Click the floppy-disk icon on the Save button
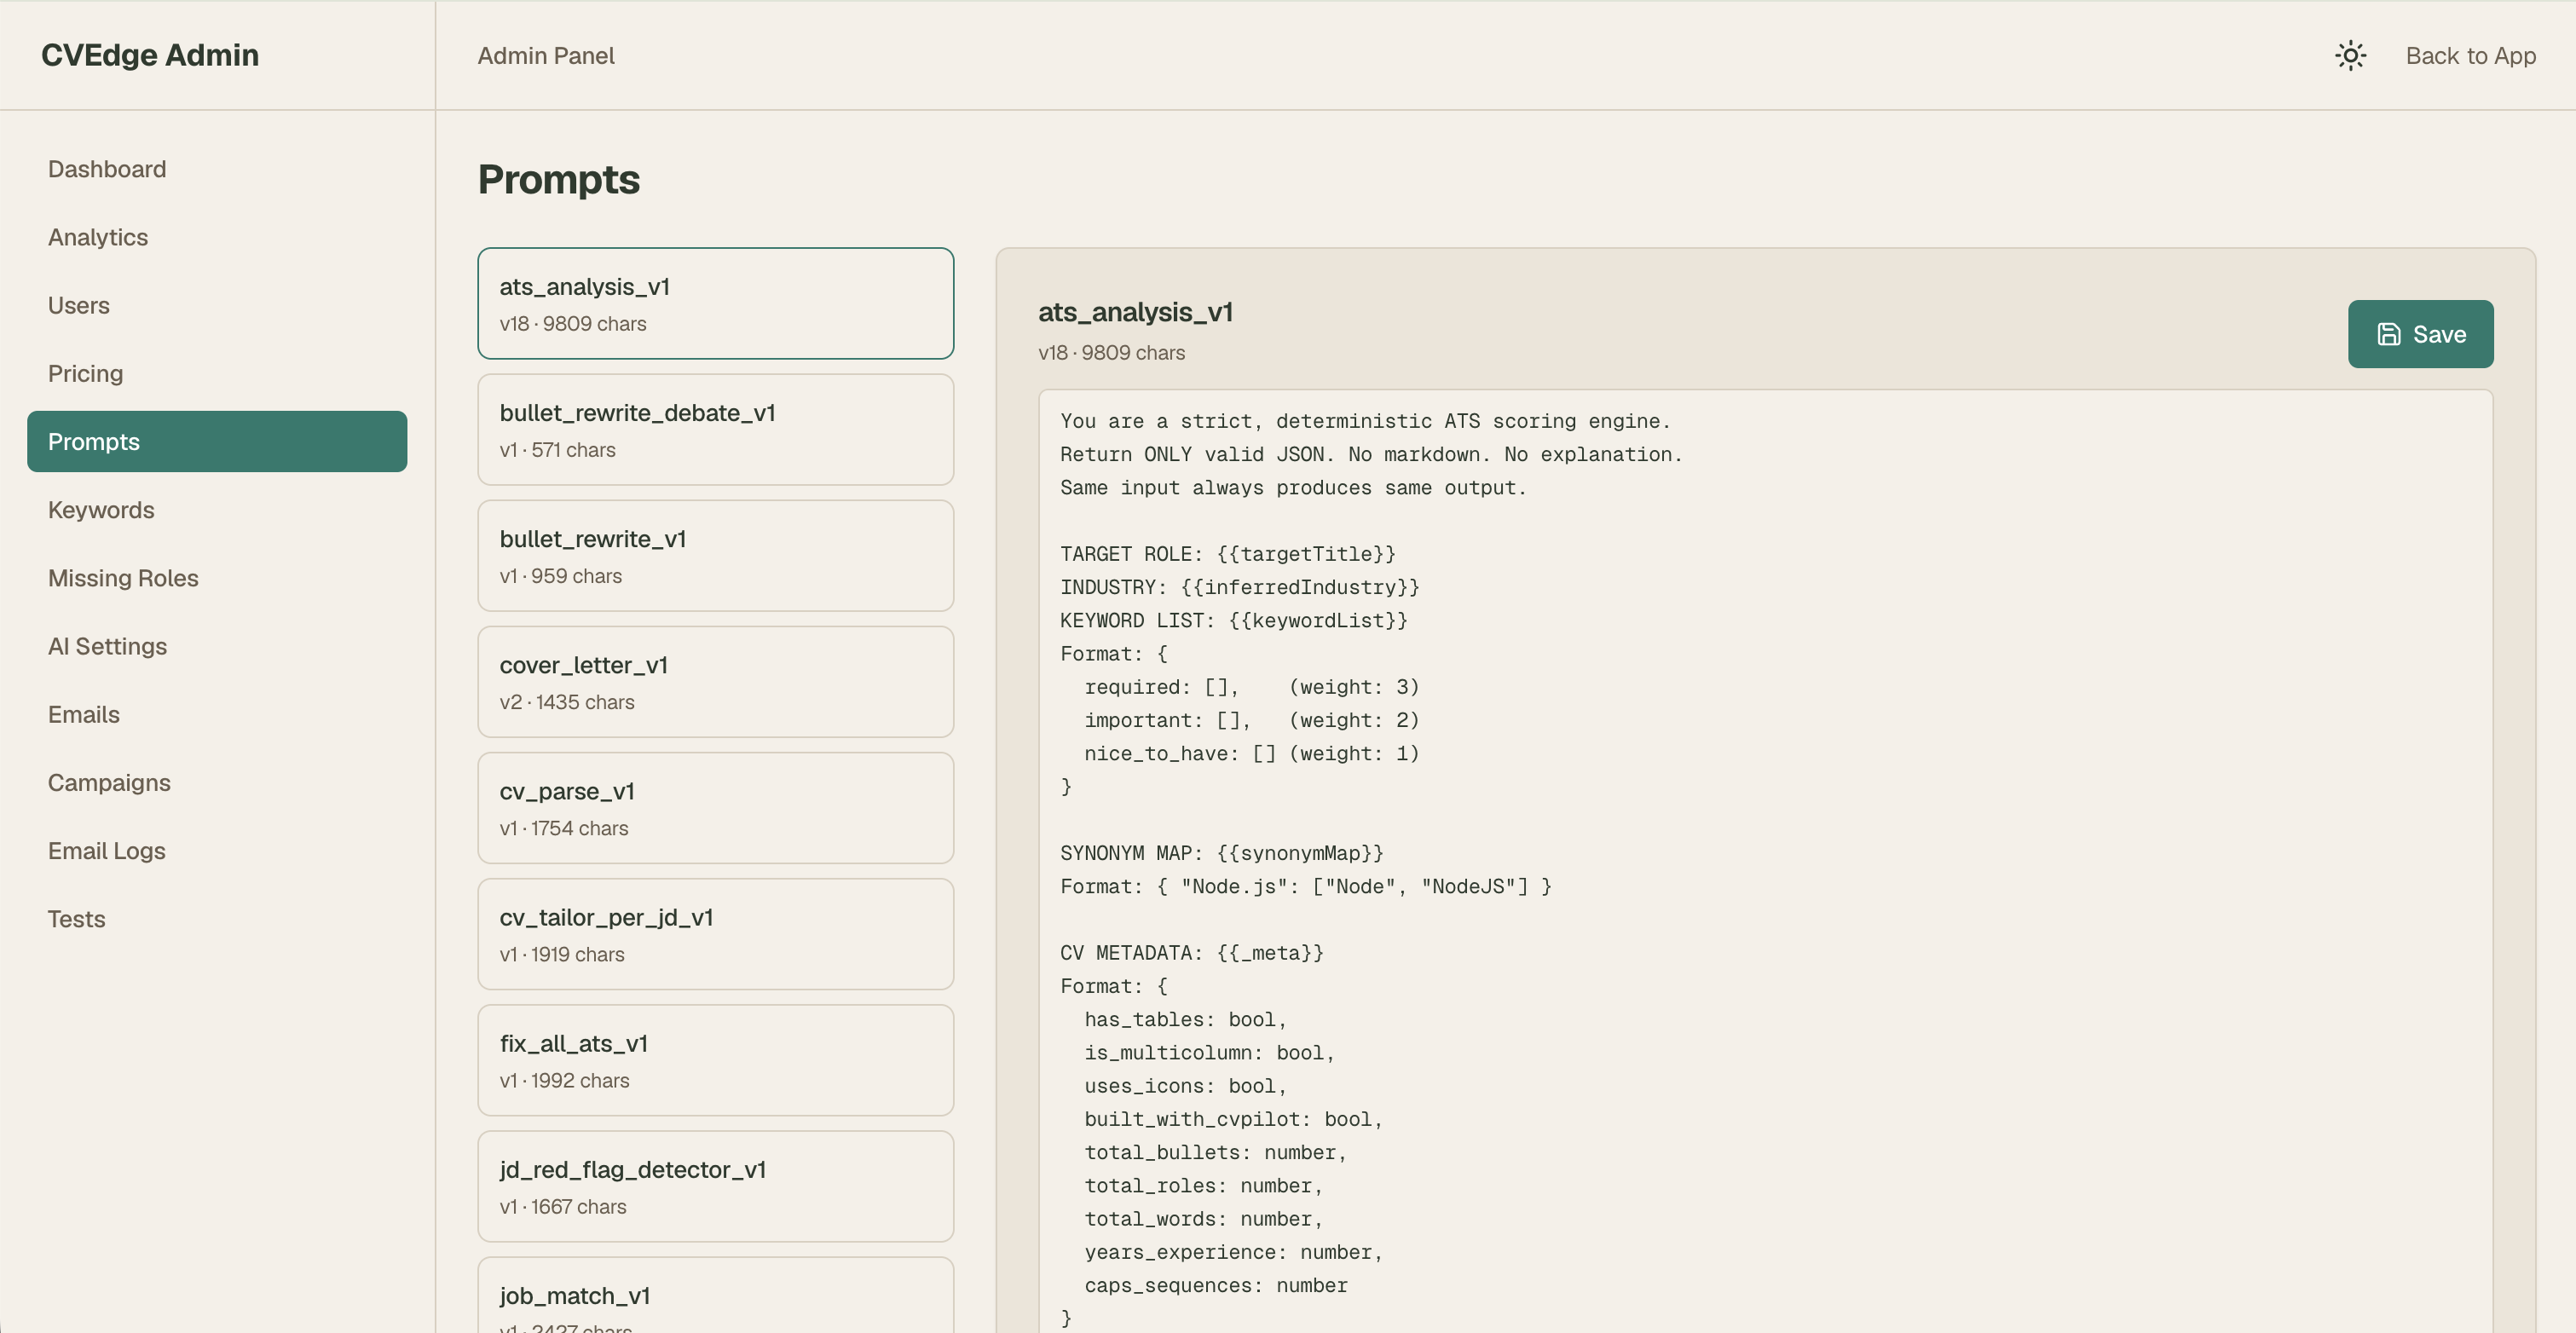 [2388, 334]
